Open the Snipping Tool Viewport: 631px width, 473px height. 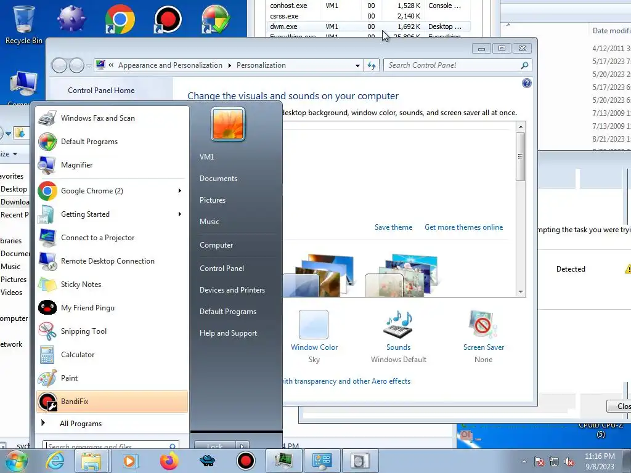pos(112,331)
